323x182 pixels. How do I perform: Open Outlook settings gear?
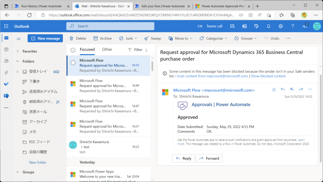point(280,26)
